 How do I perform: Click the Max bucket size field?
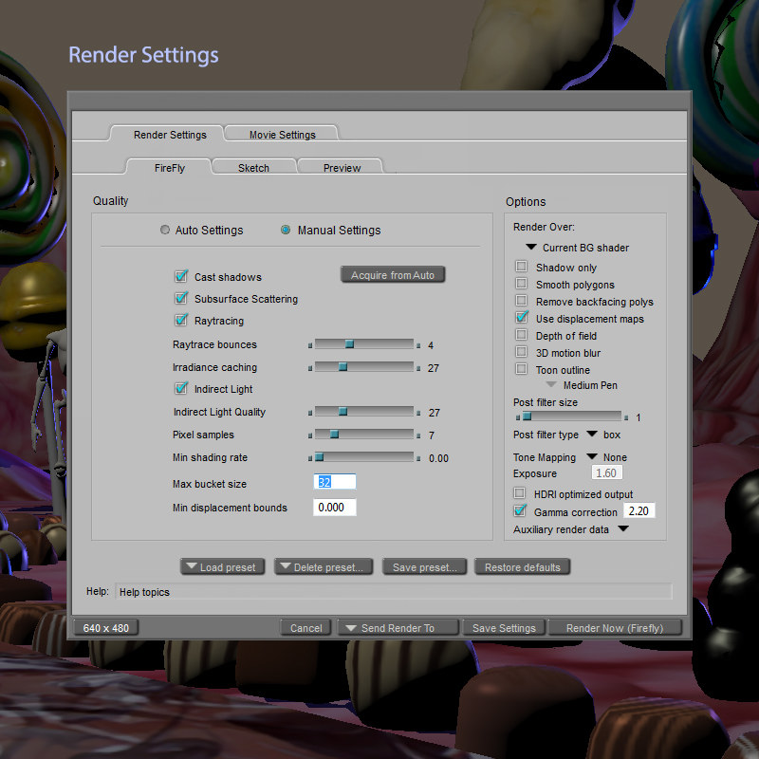coord(335,482)
